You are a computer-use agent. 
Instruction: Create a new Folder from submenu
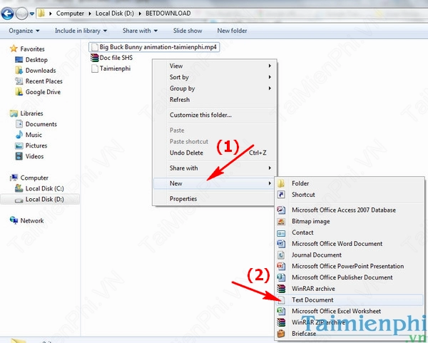click(350, 183)
